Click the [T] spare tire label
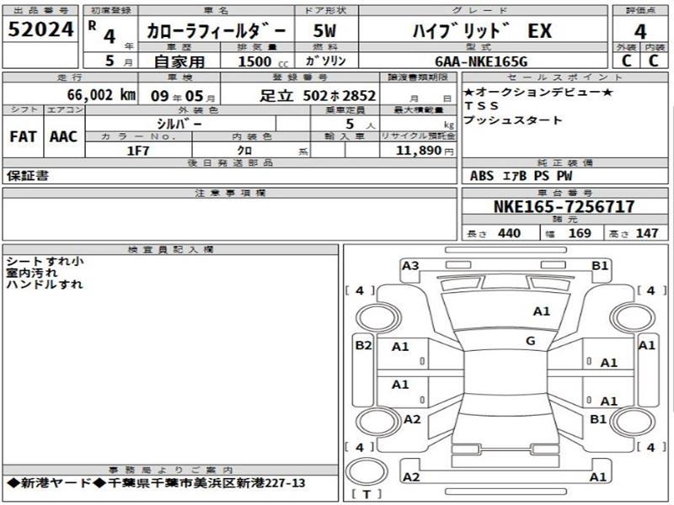 tap(366, 494)
